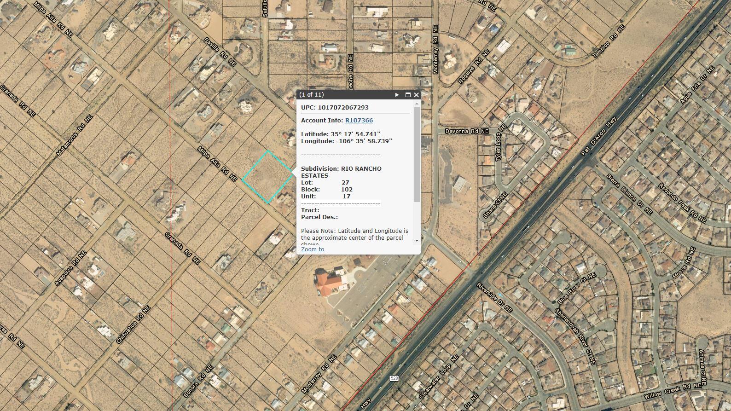Screen dimensions: 731x411
Task: Close the parcel info popup
Action: [416, 95]
